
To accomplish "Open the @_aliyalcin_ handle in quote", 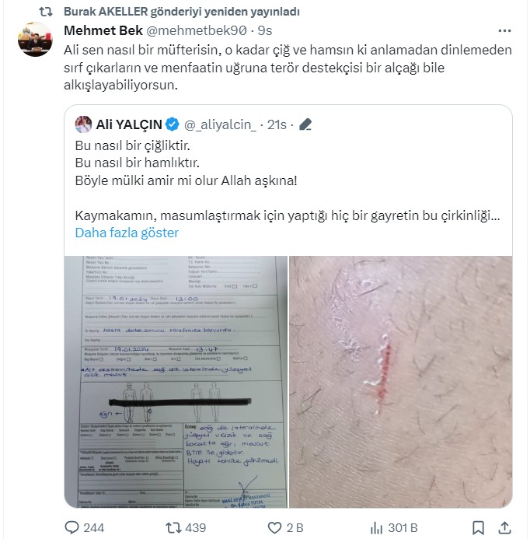I will tap(219, 124).
